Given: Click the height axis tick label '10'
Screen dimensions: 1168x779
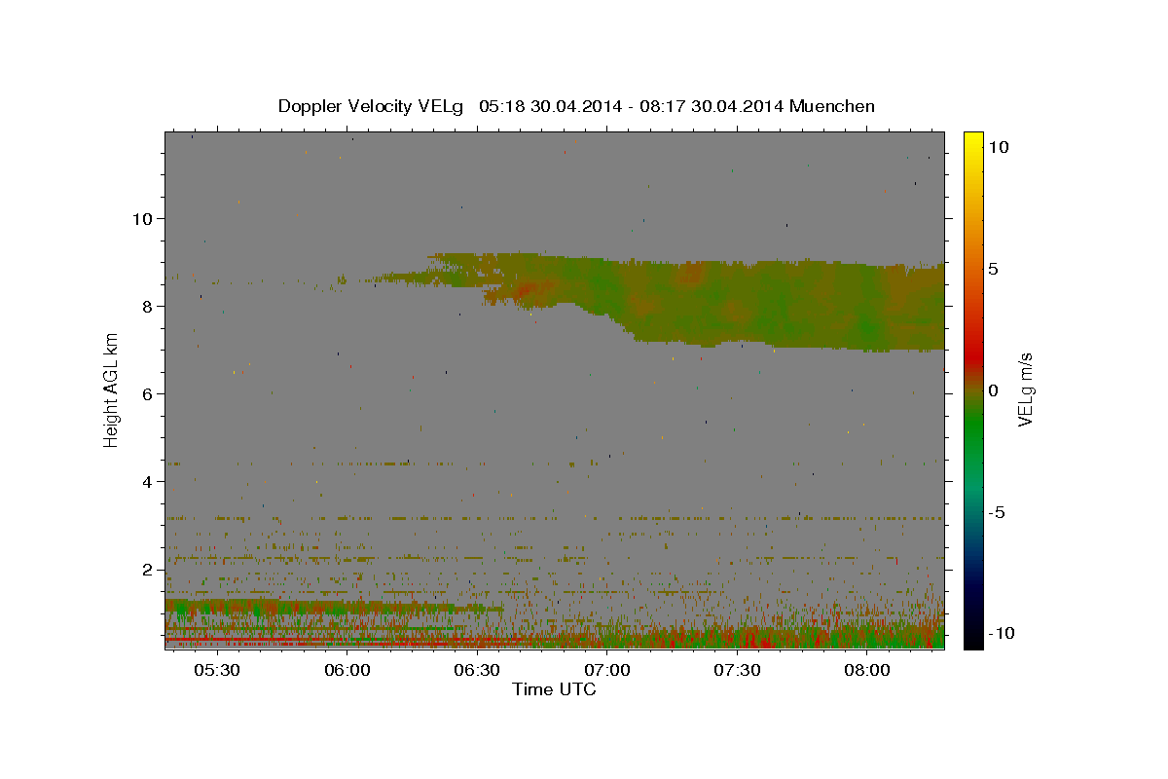Looking at the screenshot, I should [142, 218].
